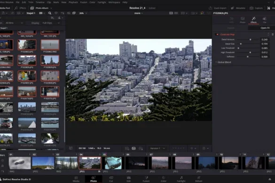Open the Metadata panel icon
This screenshot has width=275, height=183.
click(x=232, y=8)
